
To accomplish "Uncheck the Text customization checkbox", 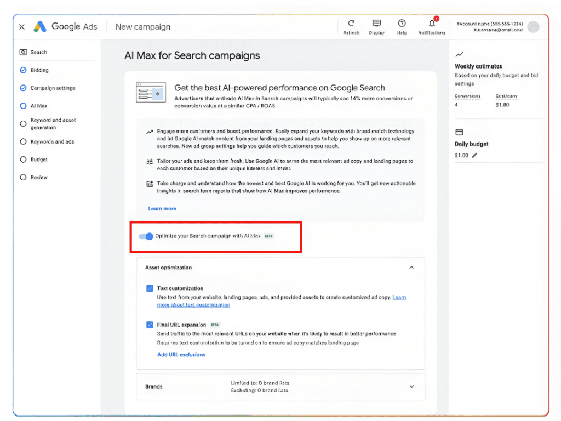I will tap(150, 288).
